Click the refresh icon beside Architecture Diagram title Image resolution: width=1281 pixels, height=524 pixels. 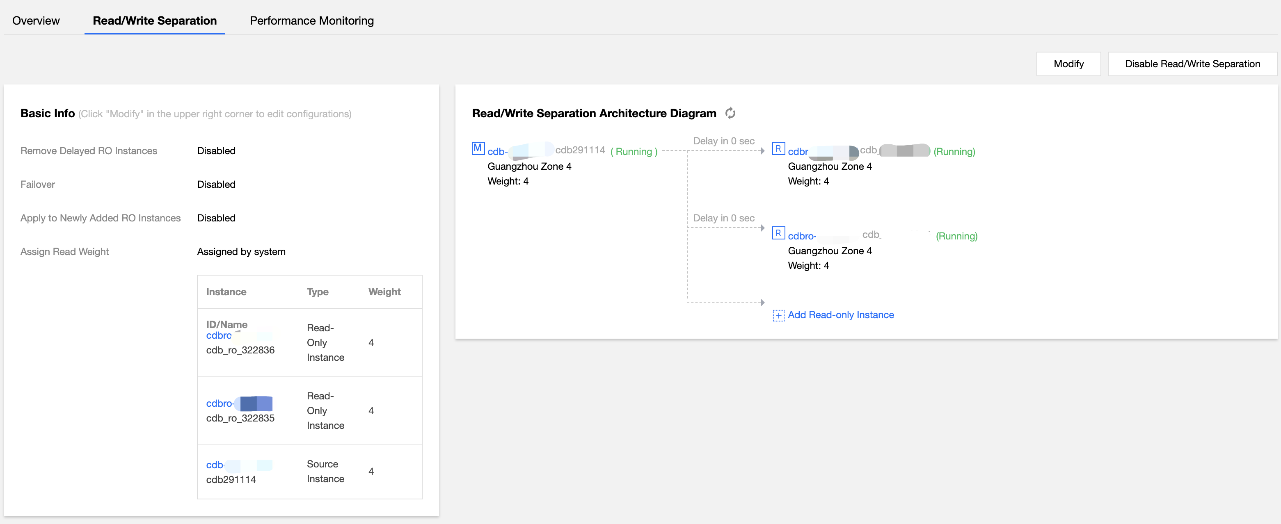point(730,113)
